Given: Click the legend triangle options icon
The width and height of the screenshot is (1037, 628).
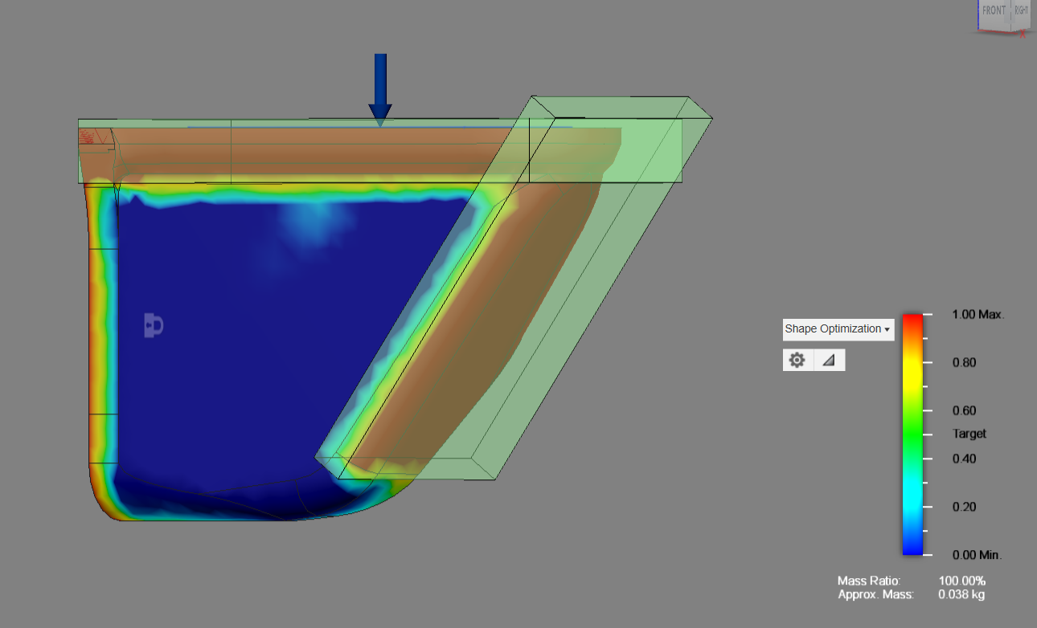Looking at the screenshot, I should tap(829, 361).
